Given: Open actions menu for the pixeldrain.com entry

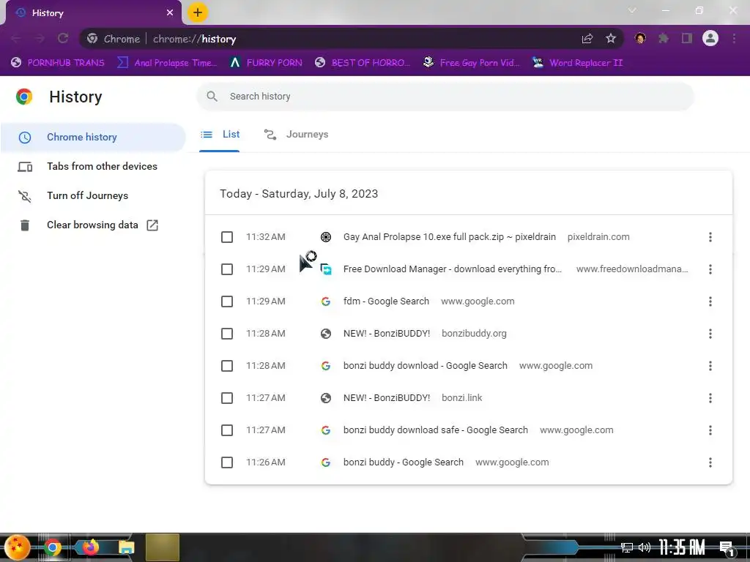Looking at the screenshot, I should 710,237.
